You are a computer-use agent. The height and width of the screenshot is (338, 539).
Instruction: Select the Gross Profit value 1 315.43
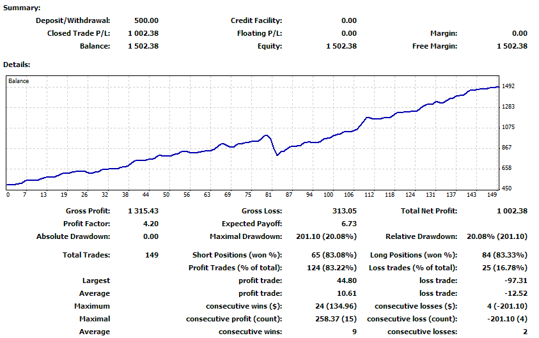coord(143,211)
